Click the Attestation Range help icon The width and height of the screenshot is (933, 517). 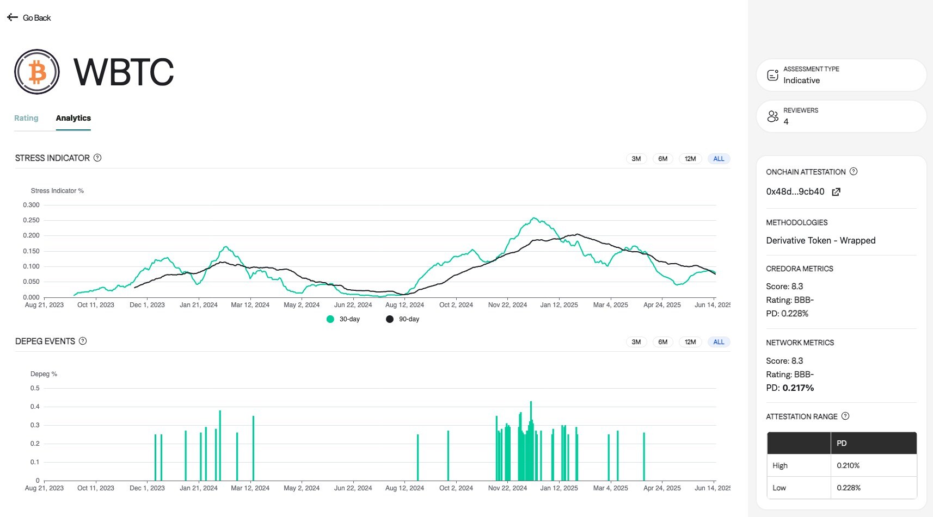pos(845,416)
